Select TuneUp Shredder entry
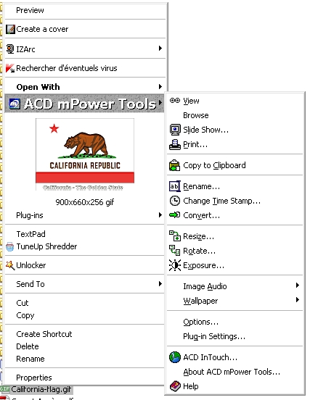 (85, 246)
